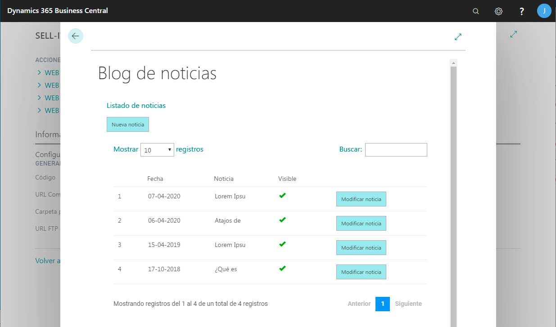This screenshot has width=556, height=327.
Task: Expand the first WEB action in background page
Action: (x=48, y=72)
